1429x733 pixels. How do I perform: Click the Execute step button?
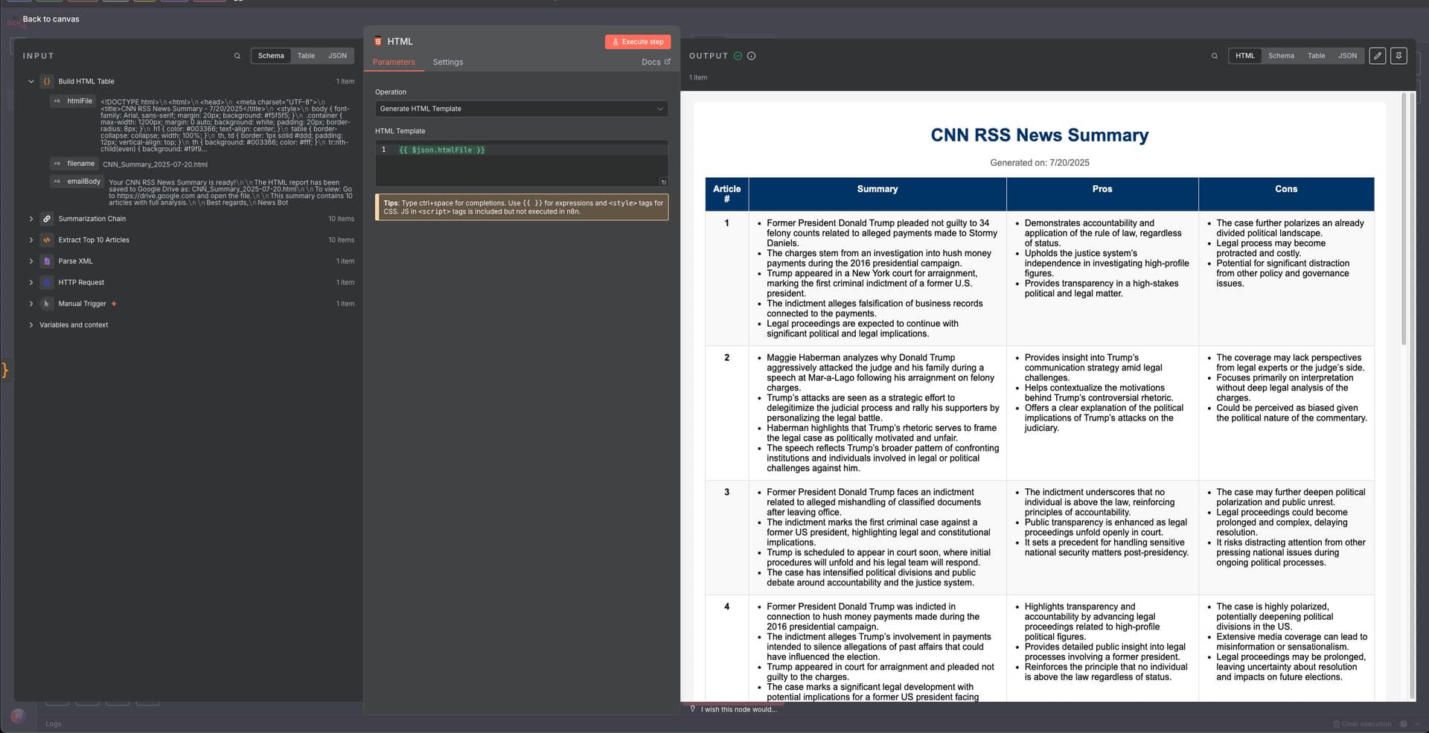pyautogui.click(x=637, y=42)
